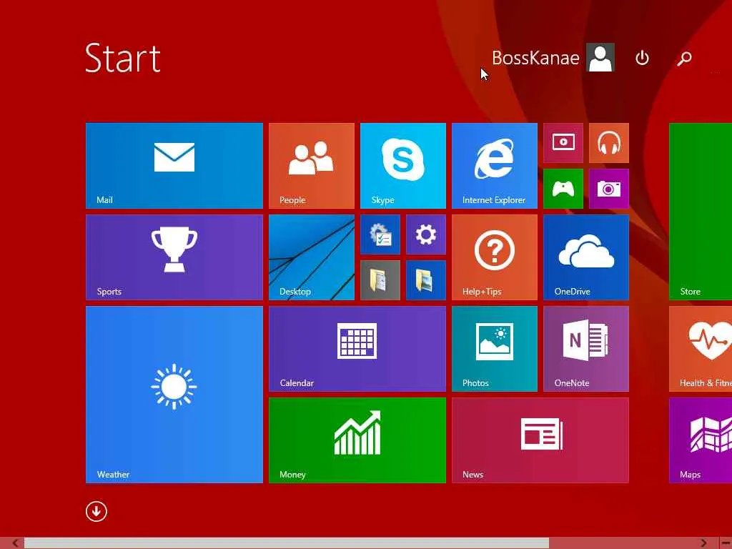Image resolution: width=732 pixels, height=549 pixels.
Task: Open the Store tile
Action: tap(701, 212)
